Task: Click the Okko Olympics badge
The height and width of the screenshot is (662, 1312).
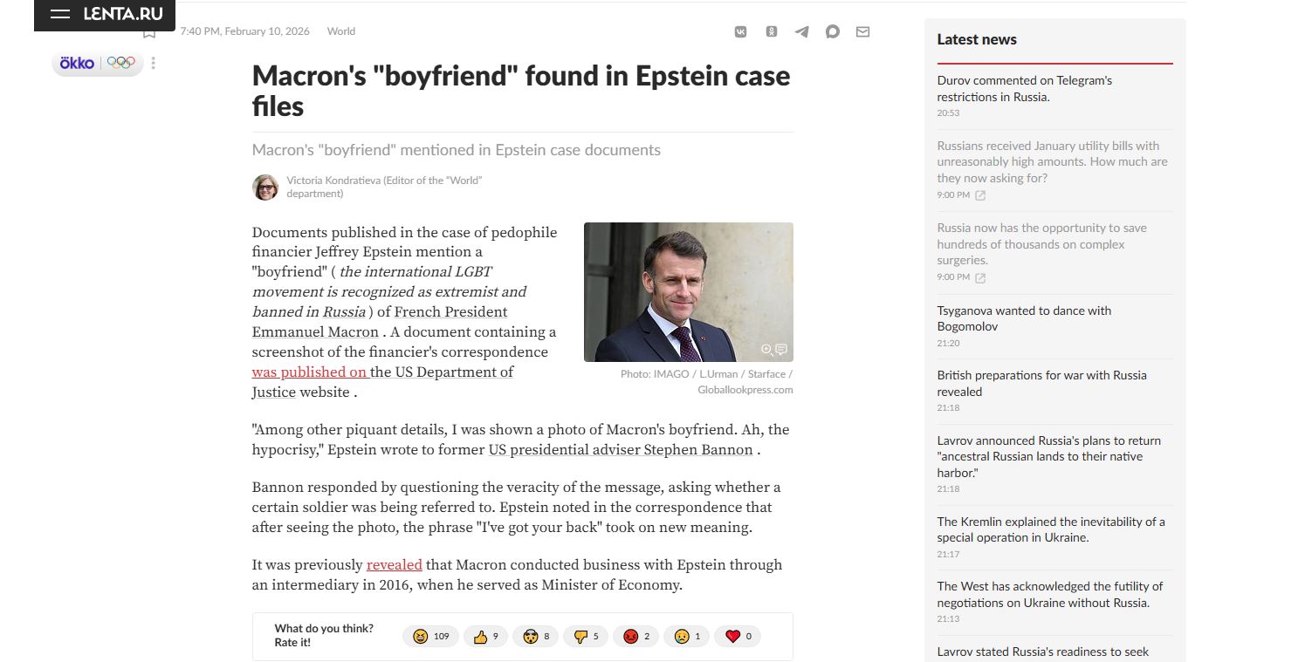Action: click(97, 63)
